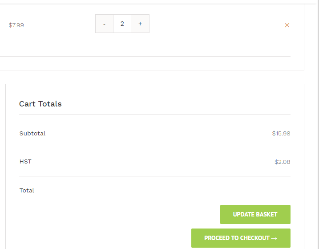Remove the item with the X icon
The width and height of the screenshot is (319, 249).
(x=287, y=25)
